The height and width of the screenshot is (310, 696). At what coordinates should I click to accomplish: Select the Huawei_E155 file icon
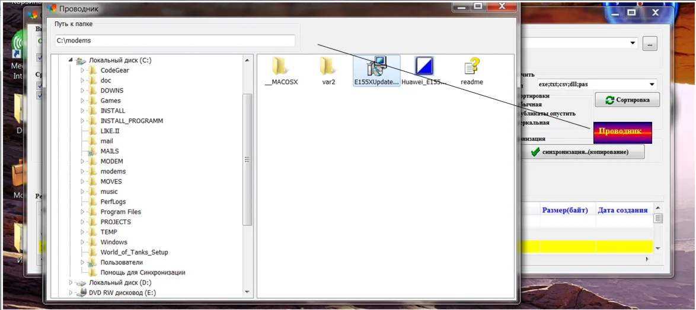[424, 66]
